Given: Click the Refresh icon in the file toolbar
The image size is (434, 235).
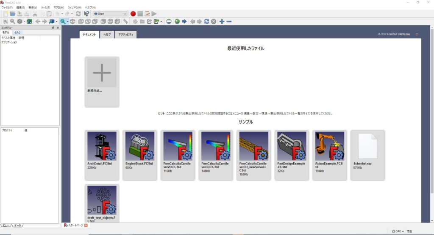Looking at the screenshot, I should 78,14.
